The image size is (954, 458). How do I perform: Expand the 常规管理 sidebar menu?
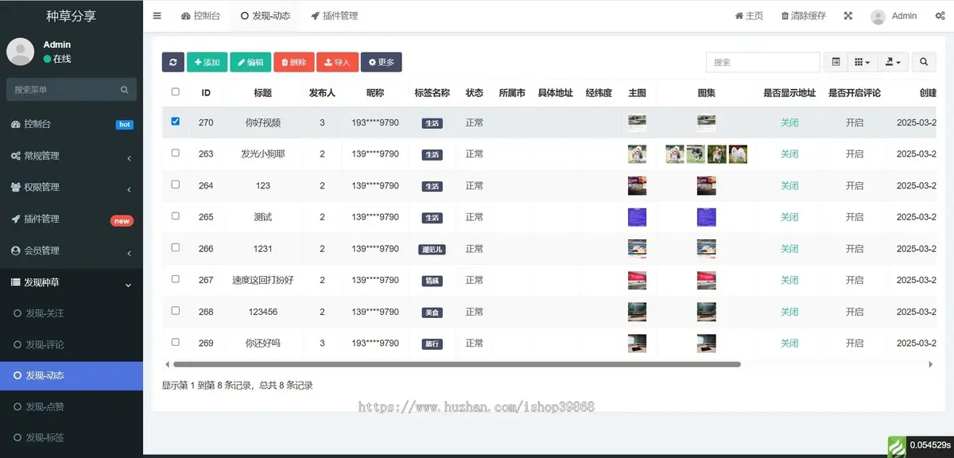72,156
